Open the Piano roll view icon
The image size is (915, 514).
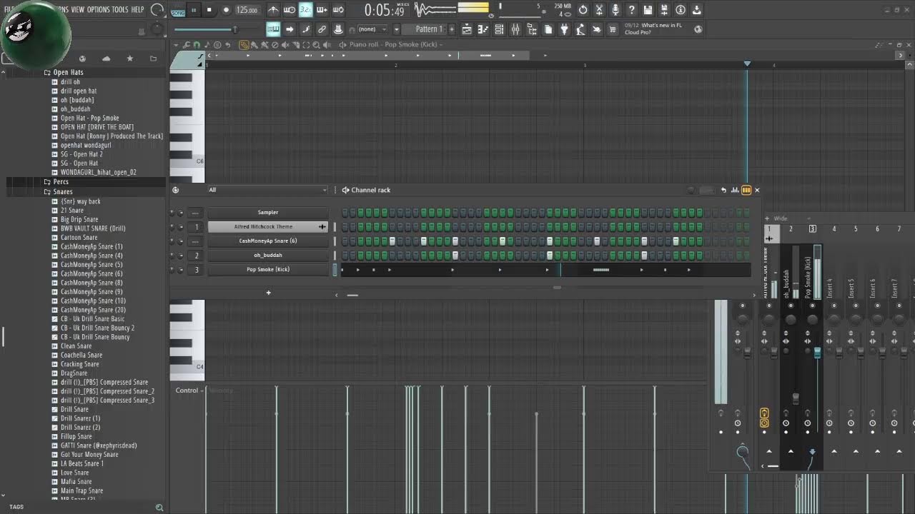(483, 29)
